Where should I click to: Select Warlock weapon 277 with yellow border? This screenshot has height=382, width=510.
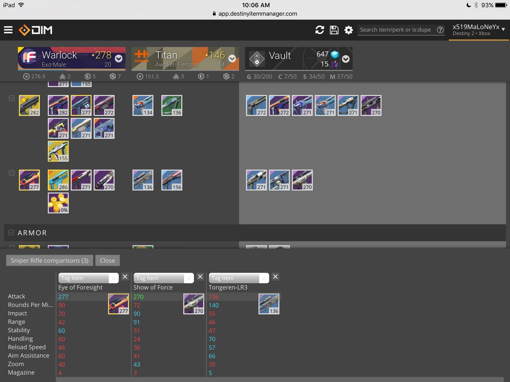click(x=81, y=105)
